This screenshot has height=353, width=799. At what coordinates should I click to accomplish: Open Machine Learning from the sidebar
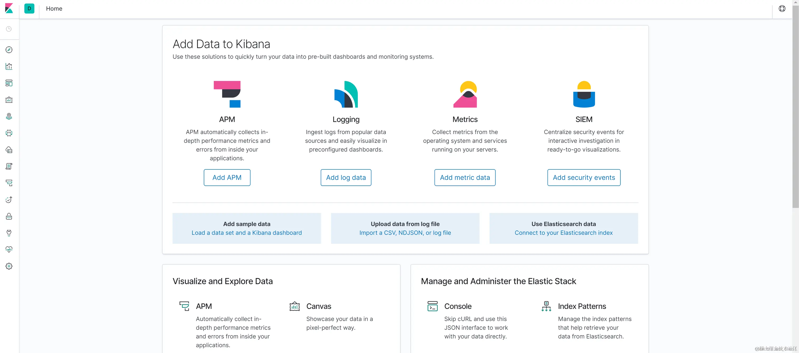click(9, 133)
